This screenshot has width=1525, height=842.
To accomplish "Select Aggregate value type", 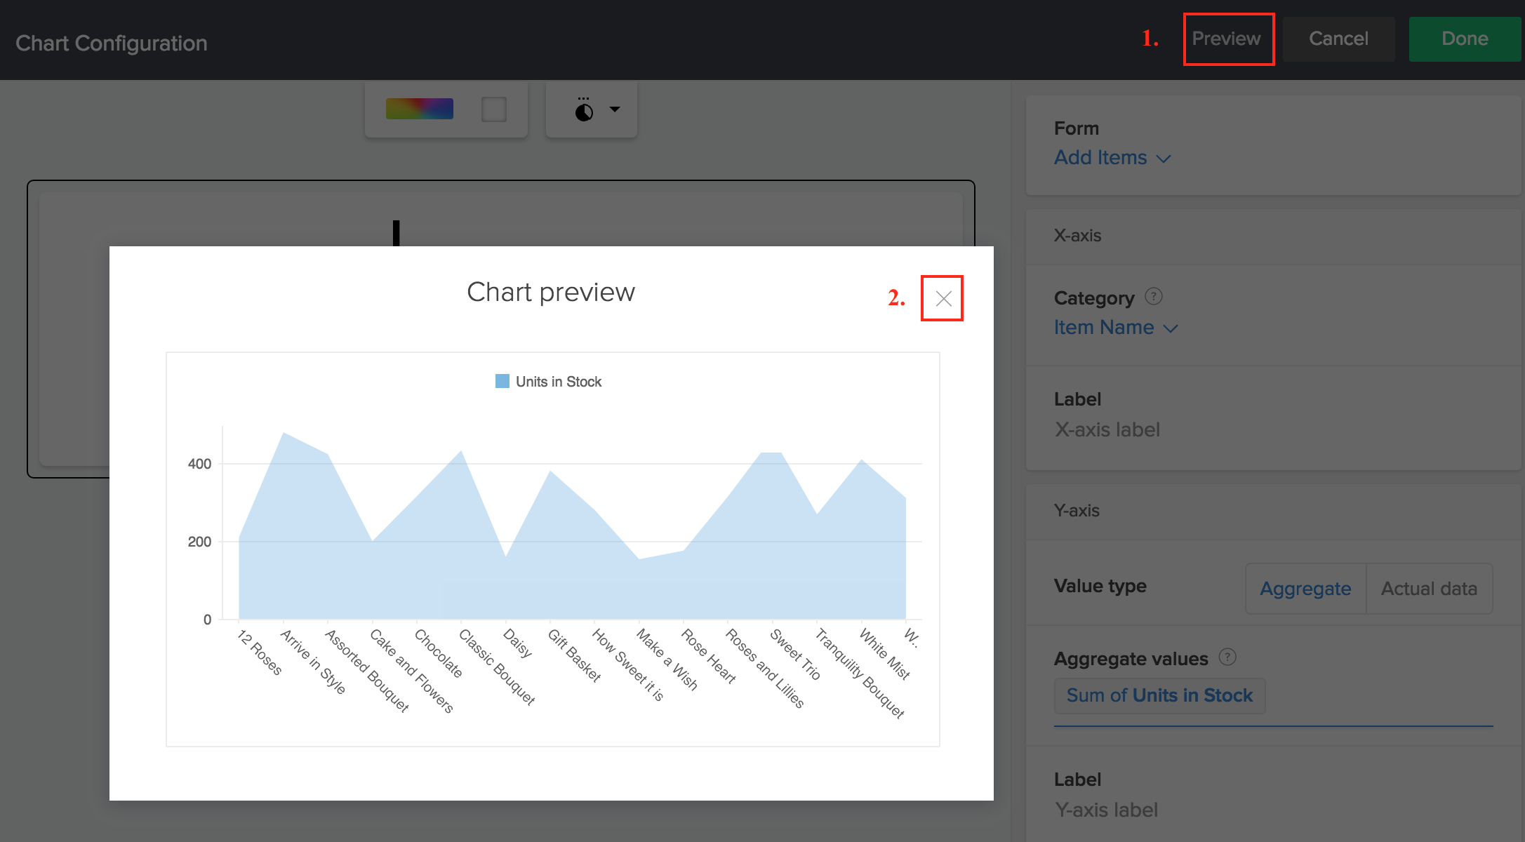I will 1305,589.
